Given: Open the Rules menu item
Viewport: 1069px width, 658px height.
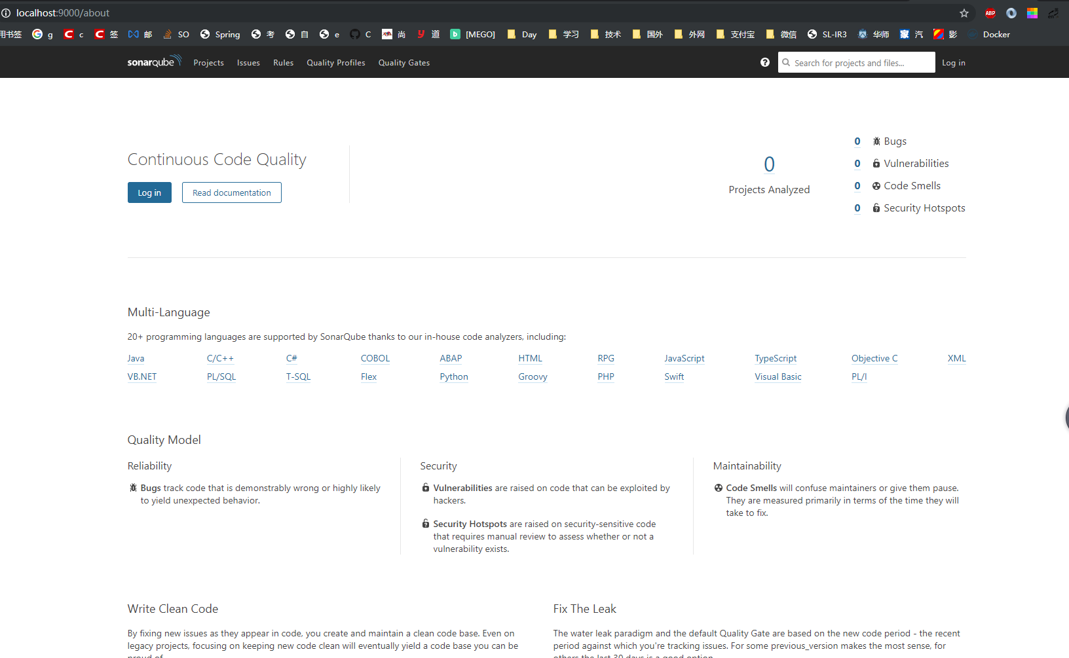Looking at the screenshot, I should coord(283,63).
